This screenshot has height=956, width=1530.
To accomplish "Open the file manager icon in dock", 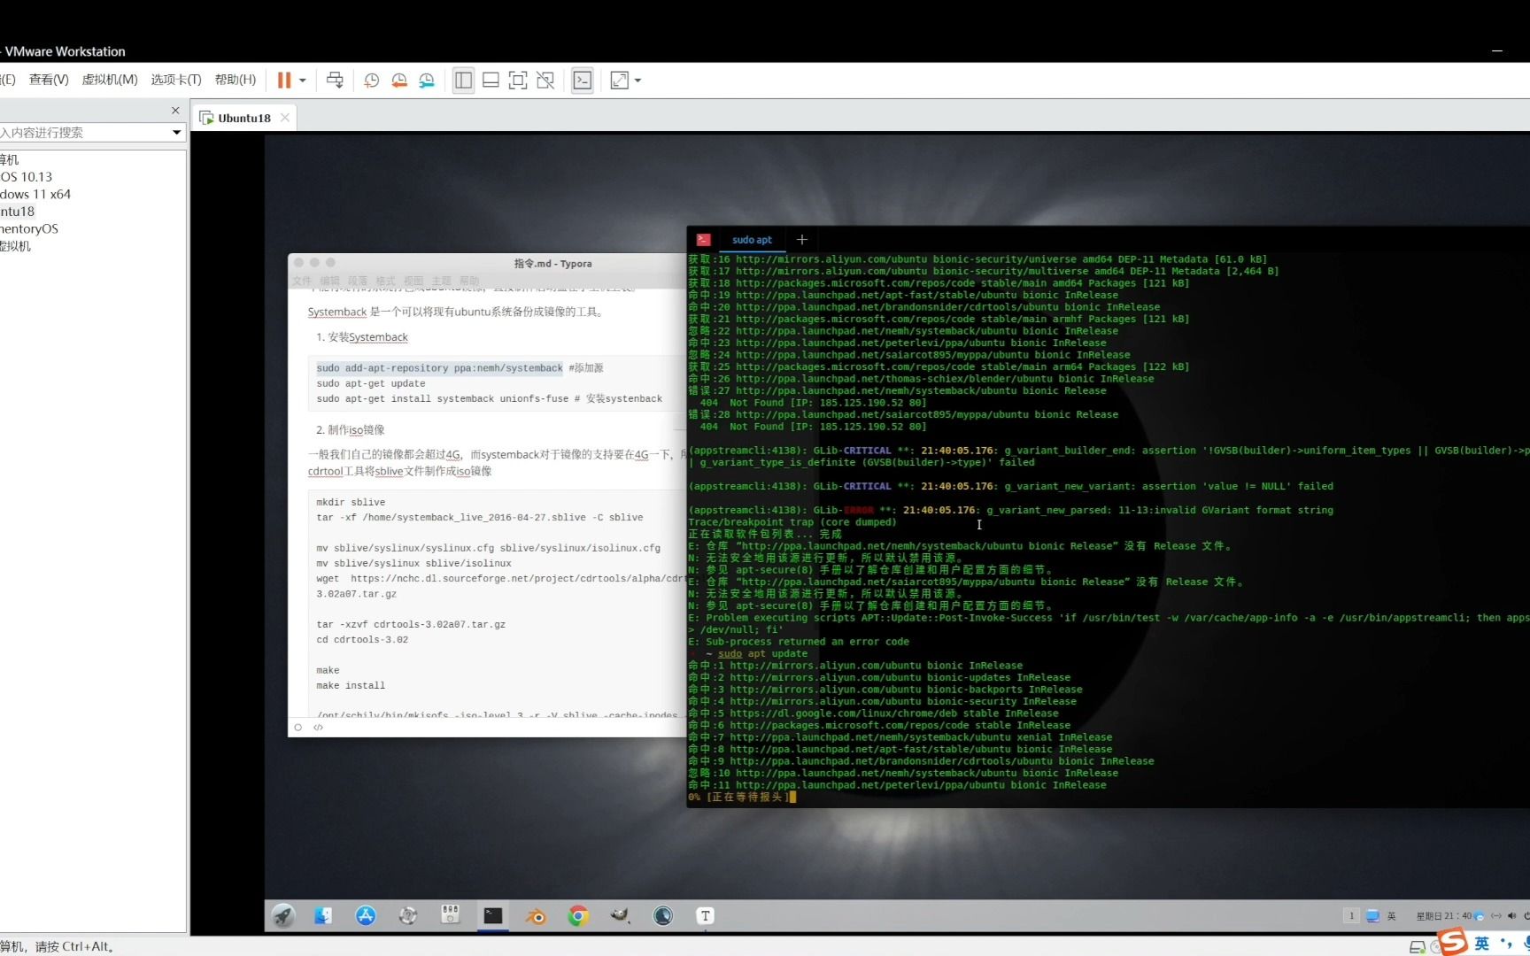I will [x=323, y=916].
